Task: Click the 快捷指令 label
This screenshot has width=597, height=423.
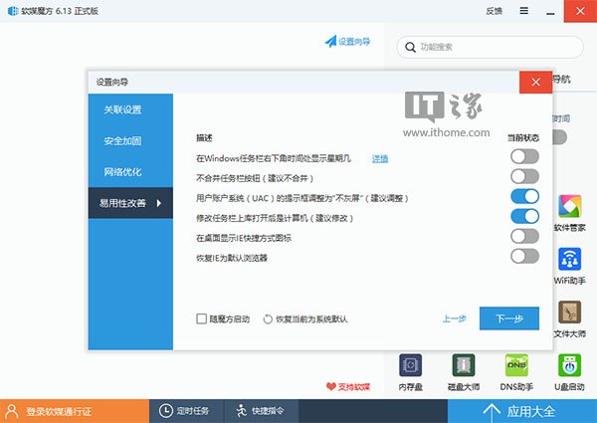Action: [268, 411]
